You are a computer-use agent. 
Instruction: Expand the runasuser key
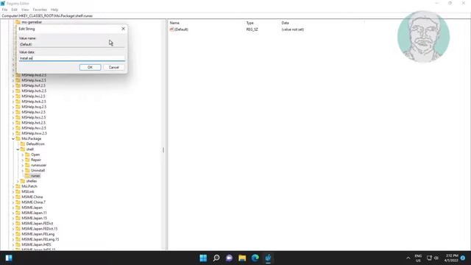point(23,165)
